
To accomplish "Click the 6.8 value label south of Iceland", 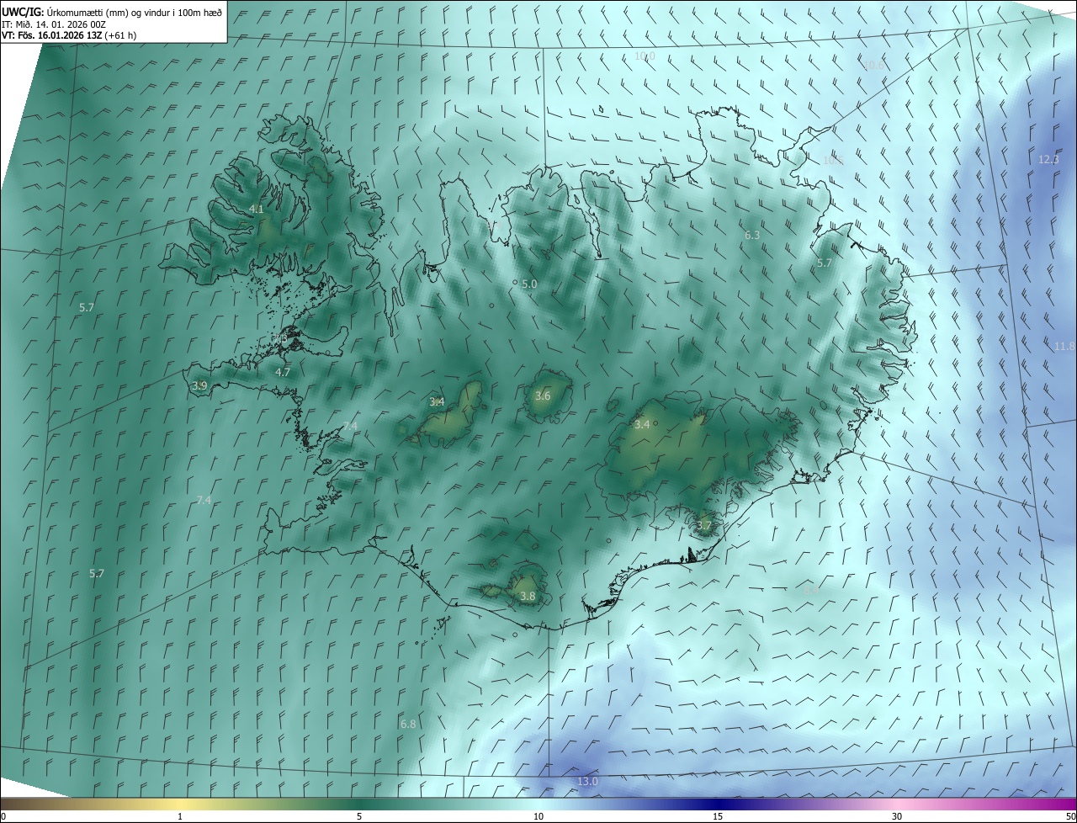I will click(x=408, y=724).
